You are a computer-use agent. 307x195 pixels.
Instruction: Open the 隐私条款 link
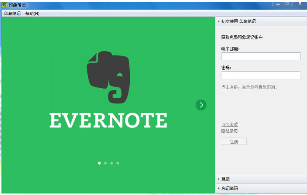click(x=229, y=131)
